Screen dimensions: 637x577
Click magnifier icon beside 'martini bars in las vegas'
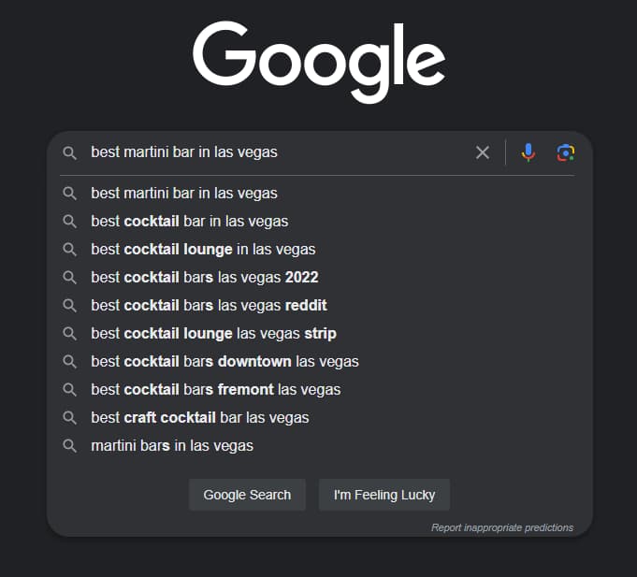pos(69,446)
